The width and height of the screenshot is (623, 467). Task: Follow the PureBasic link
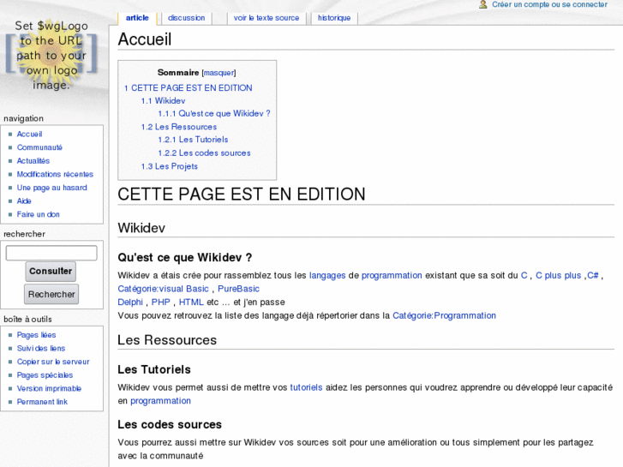click(238, 289)
